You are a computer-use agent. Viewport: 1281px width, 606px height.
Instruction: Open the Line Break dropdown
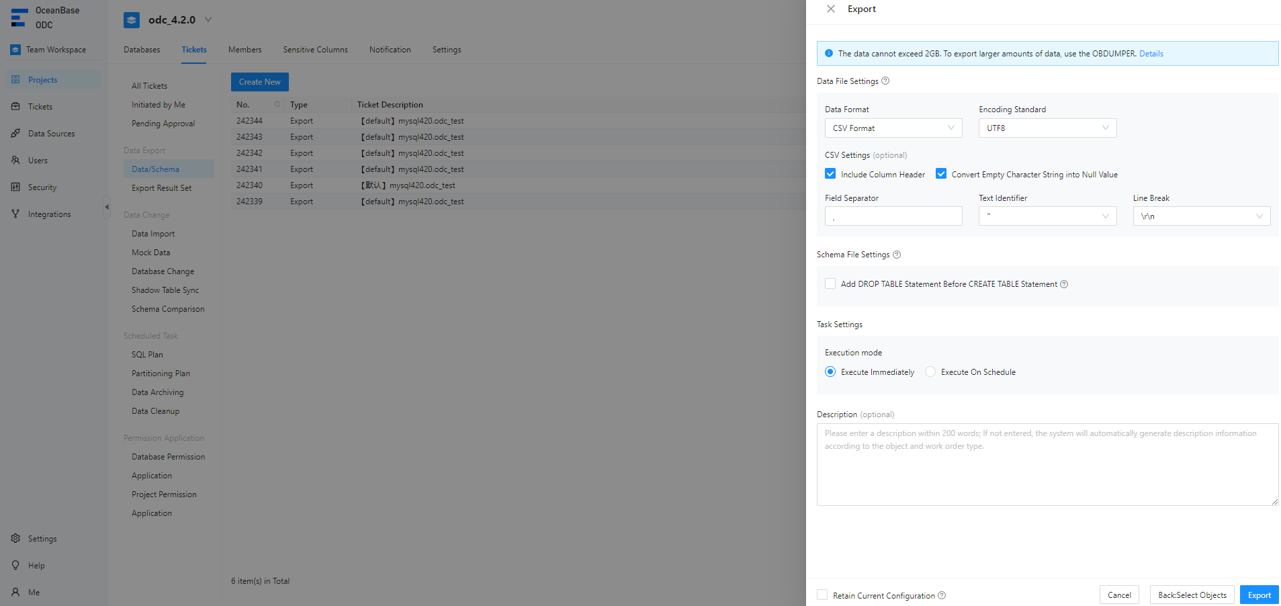pos(1201,216)
